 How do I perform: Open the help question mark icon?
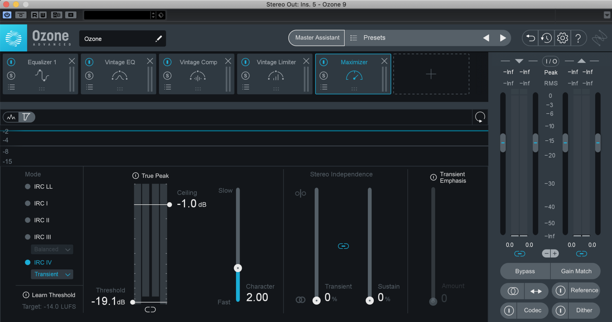pos(578,38)
